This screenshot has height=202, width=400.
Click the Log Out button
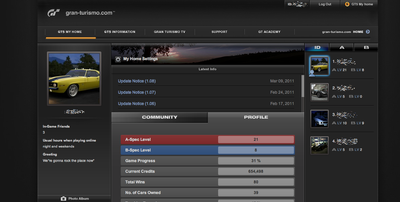(x=325, y=4)
